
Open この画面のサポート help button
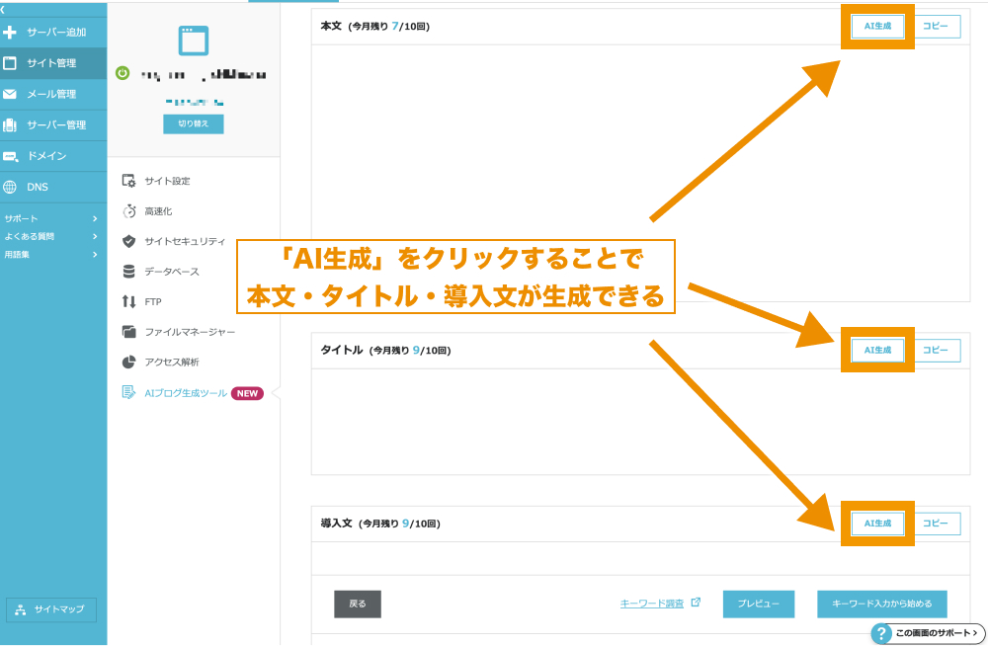tap(928, 633)
